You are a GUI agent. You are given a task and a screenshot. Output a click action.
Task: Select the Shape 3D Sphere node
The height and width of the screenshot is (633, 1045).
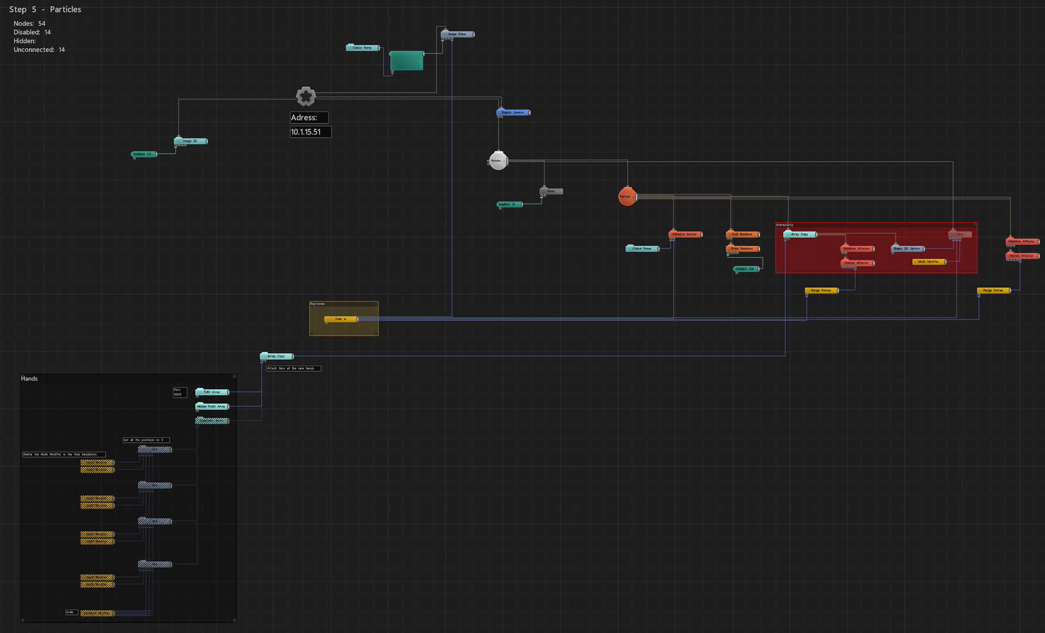tap(907, 249)
